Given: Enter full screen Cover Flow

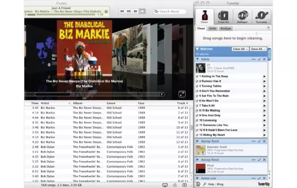Looking at the screenshot, I should [182, 94].
